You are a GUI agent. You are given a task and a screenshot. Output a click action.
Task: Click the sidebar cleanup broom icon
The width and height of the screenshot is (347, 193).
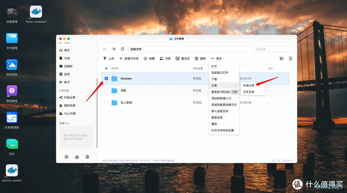[x=77, y=157]
